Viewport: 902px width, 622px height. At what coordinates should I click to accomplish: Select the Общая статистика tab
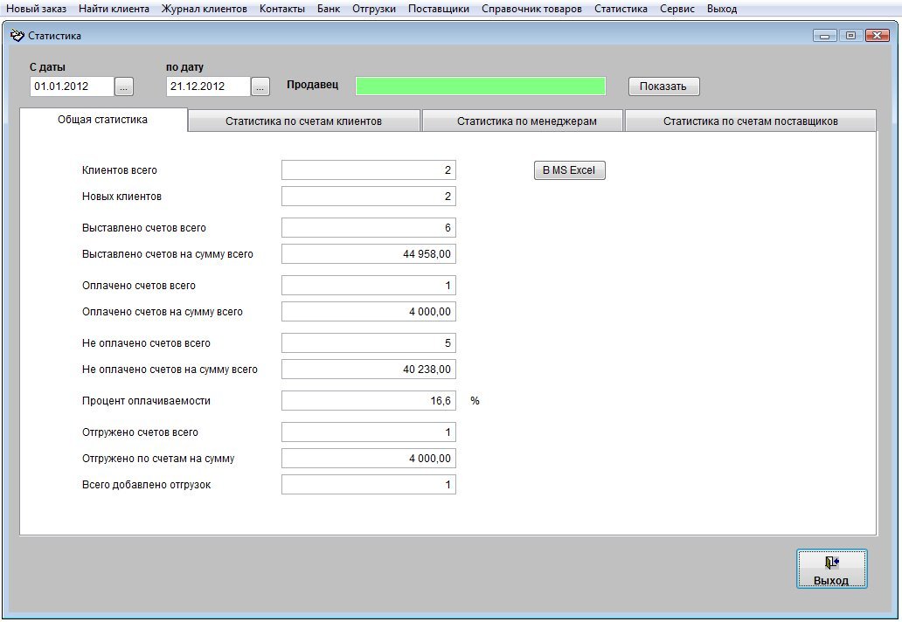pos(102,120)
